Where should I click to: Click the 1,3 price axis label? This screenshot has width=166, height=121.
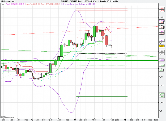click(x=160, y=111)
